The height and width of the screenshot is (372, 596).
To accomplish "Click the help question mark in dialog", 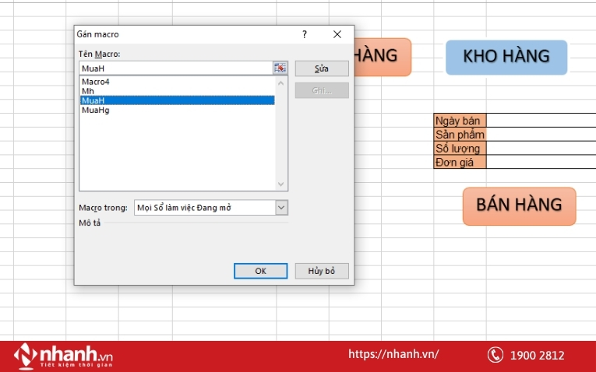I will [305, 34].
